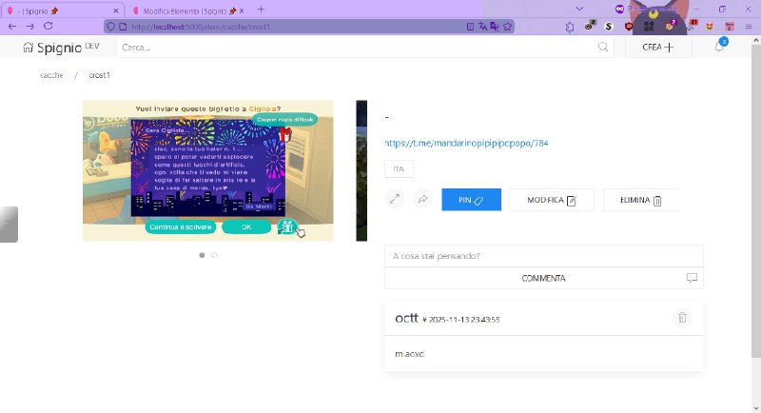Click the octt username in comment
Viewport: 761px width, 413px height.
[407, 318]
